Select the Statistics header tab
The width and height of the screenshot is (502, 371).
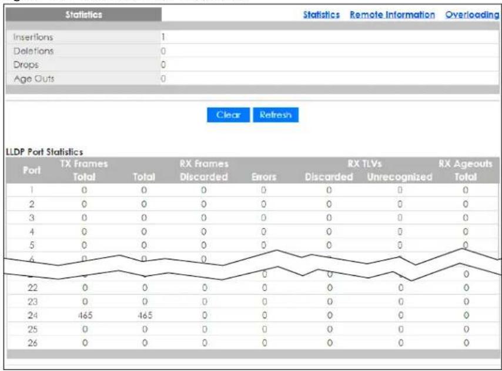pyautogui.click(x=83, y=15)
